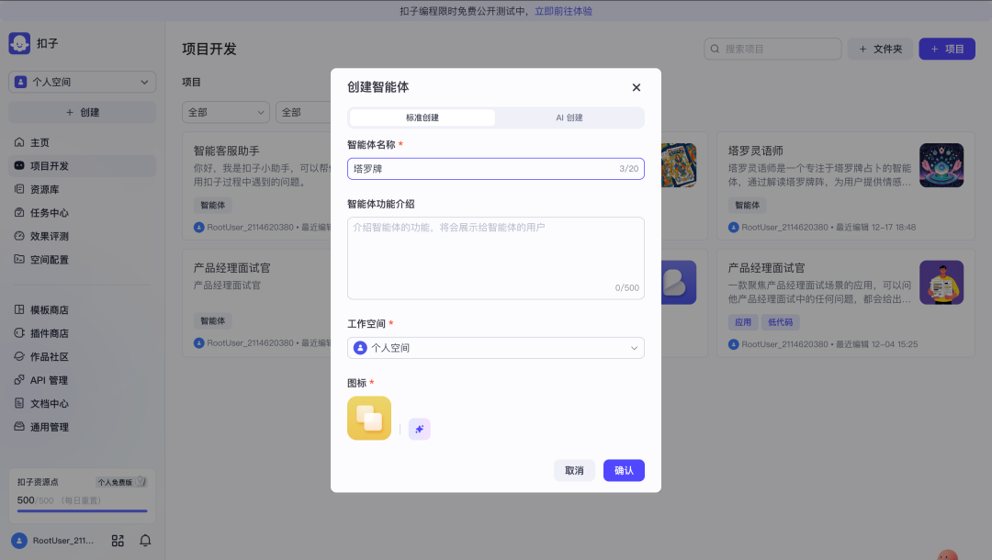The height and width of the screenshot is (560, 992).
Task: Close the 创建智能体 dialog
Action: pyautogui.click(x=637, y=87)
